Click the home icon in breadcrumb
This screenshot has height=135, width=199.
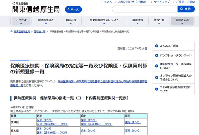(11, 32)
